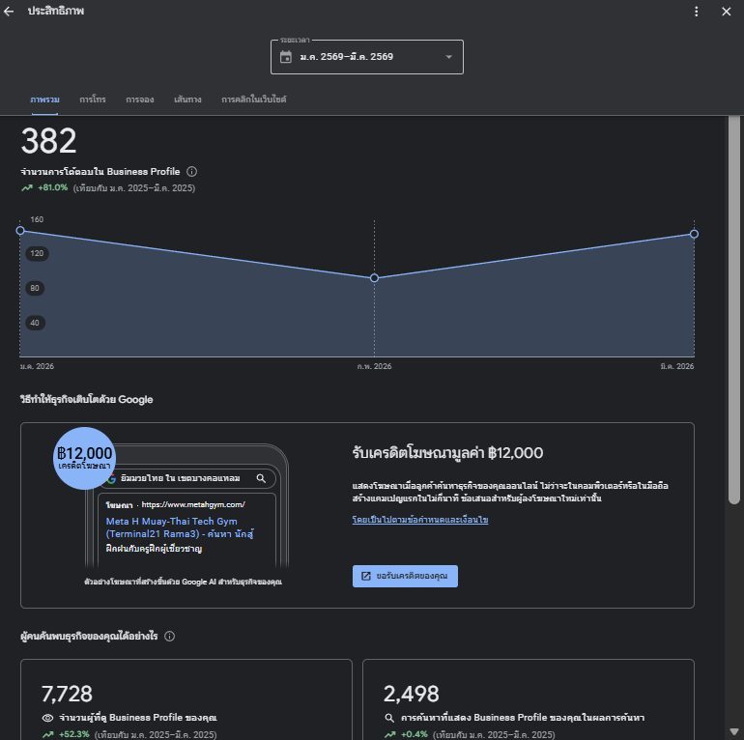Click the search icon beside searches count
The height and width of the screenshot is (740, 744).
(x=389, y=718)
